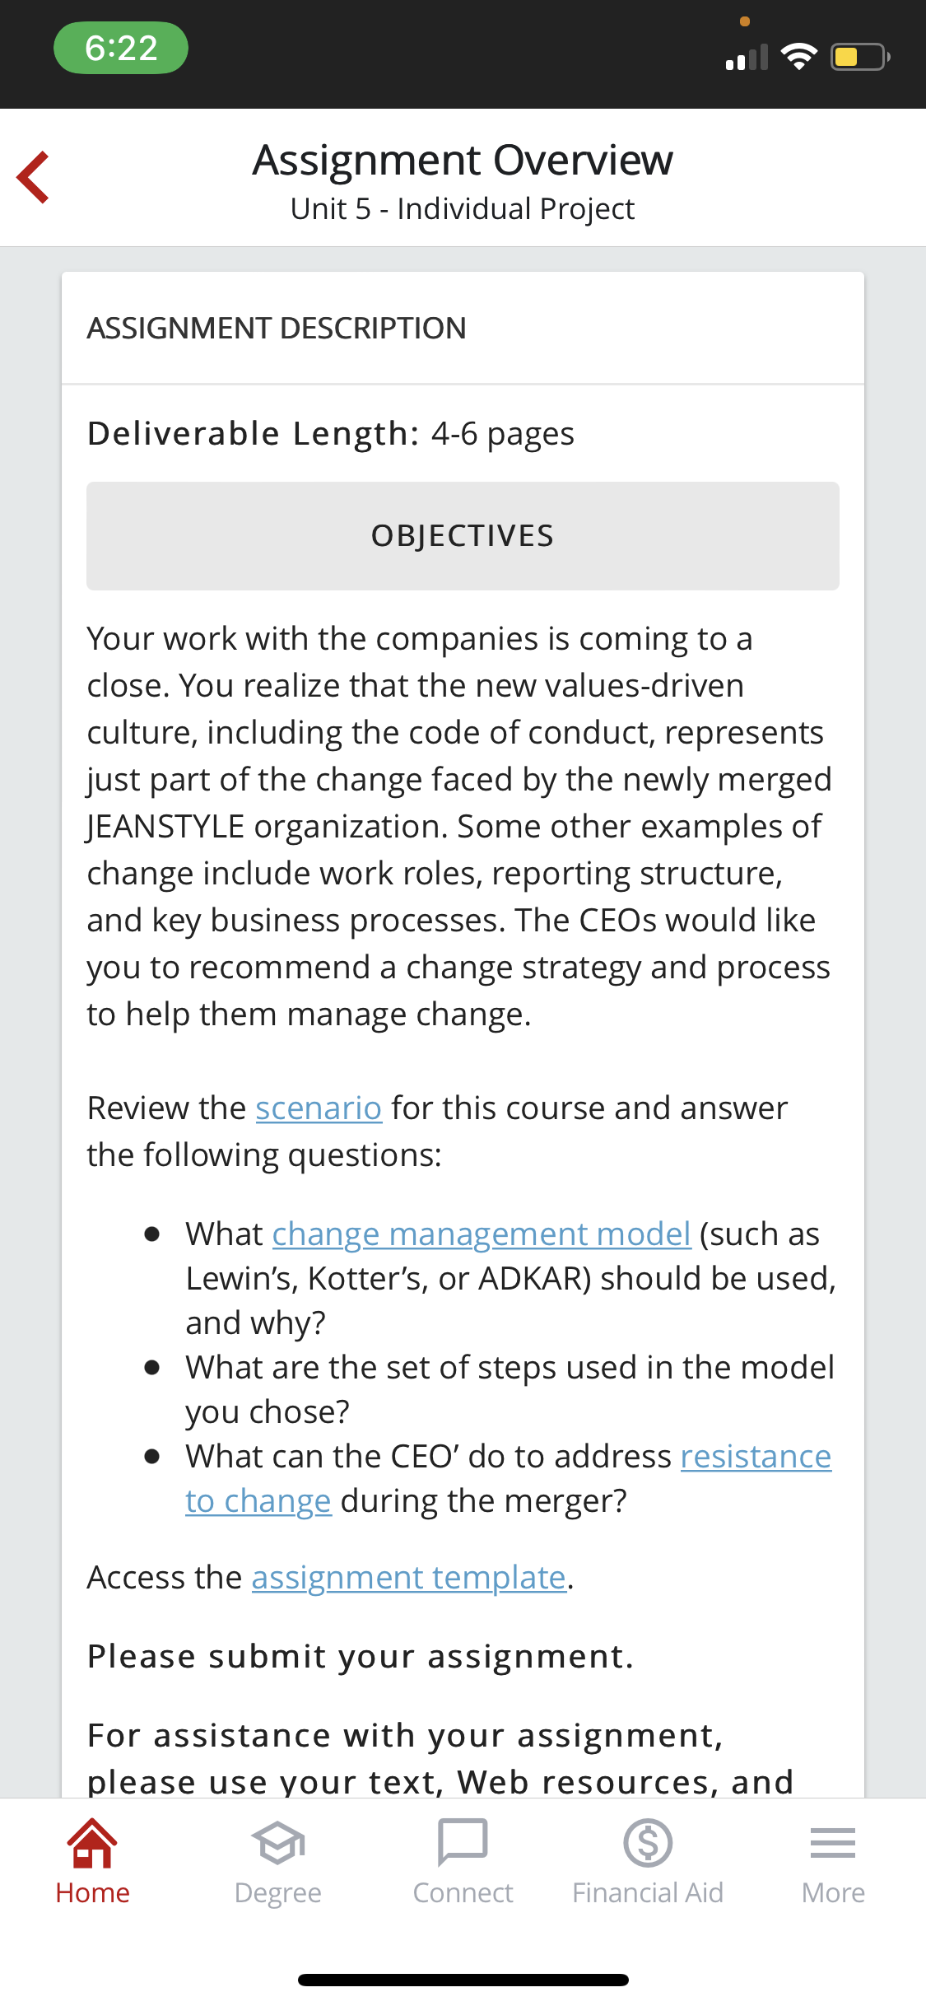This screenshot has width=926, height=2006.
Task: Tap the Financial Aid dollar icon
Action: (648, 1843)
